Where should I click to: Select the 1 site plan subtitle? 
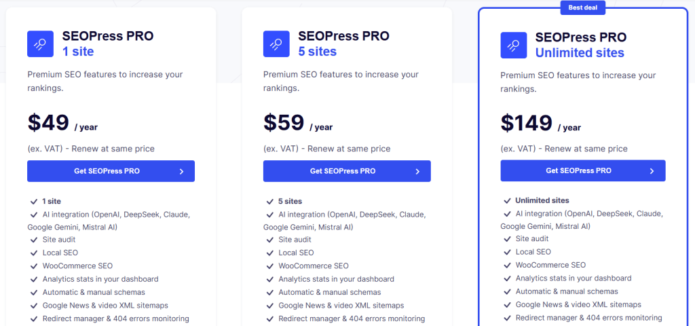[x=78, y=52]
